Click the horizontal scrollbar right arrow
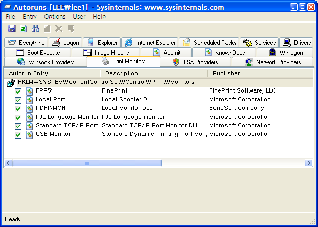Screen dimensions: 318x227 309,163
